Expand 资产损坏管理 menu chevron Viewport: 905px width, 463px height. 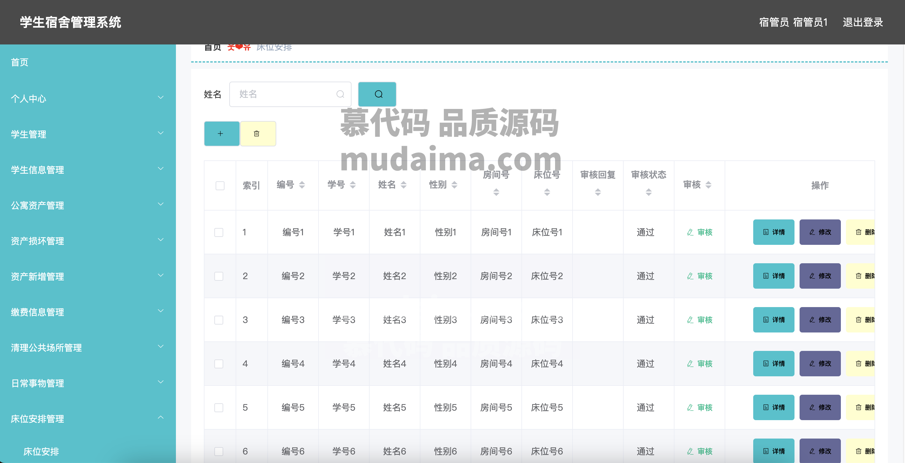[x=161, y=239]
